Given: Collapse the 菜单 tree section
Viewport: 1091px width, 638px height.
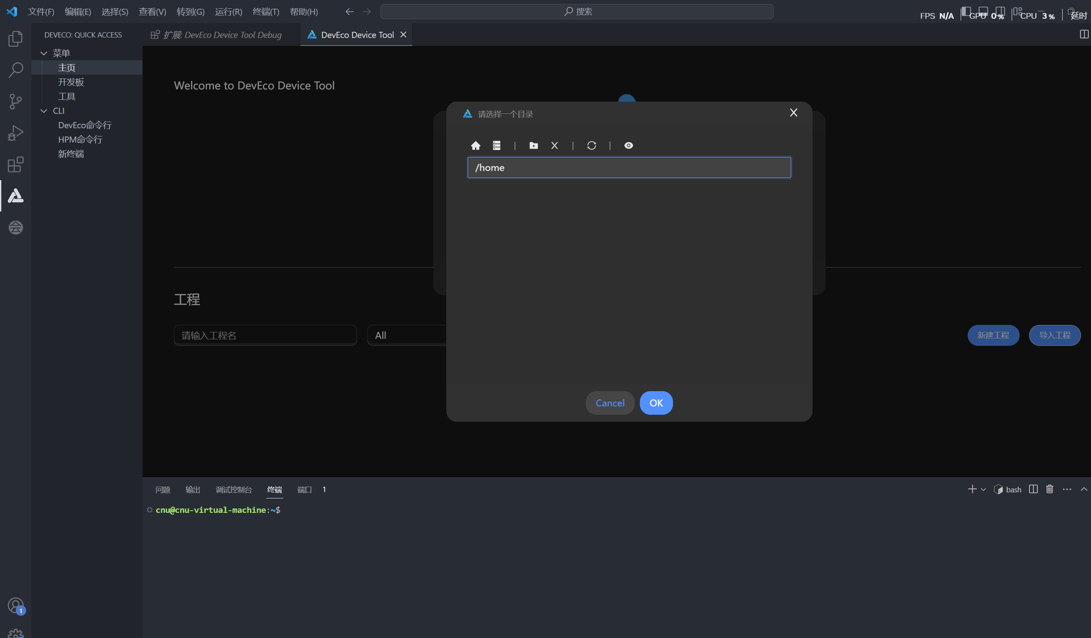Looking at the screenshot, I should click(x=44, y=53).
